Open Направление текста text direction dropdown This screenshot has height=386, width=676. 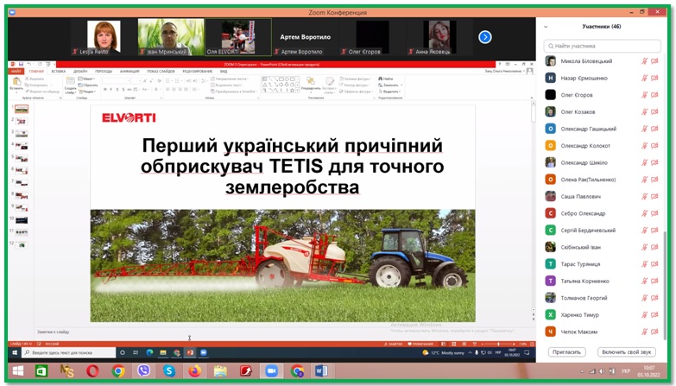tap(230, 79)
